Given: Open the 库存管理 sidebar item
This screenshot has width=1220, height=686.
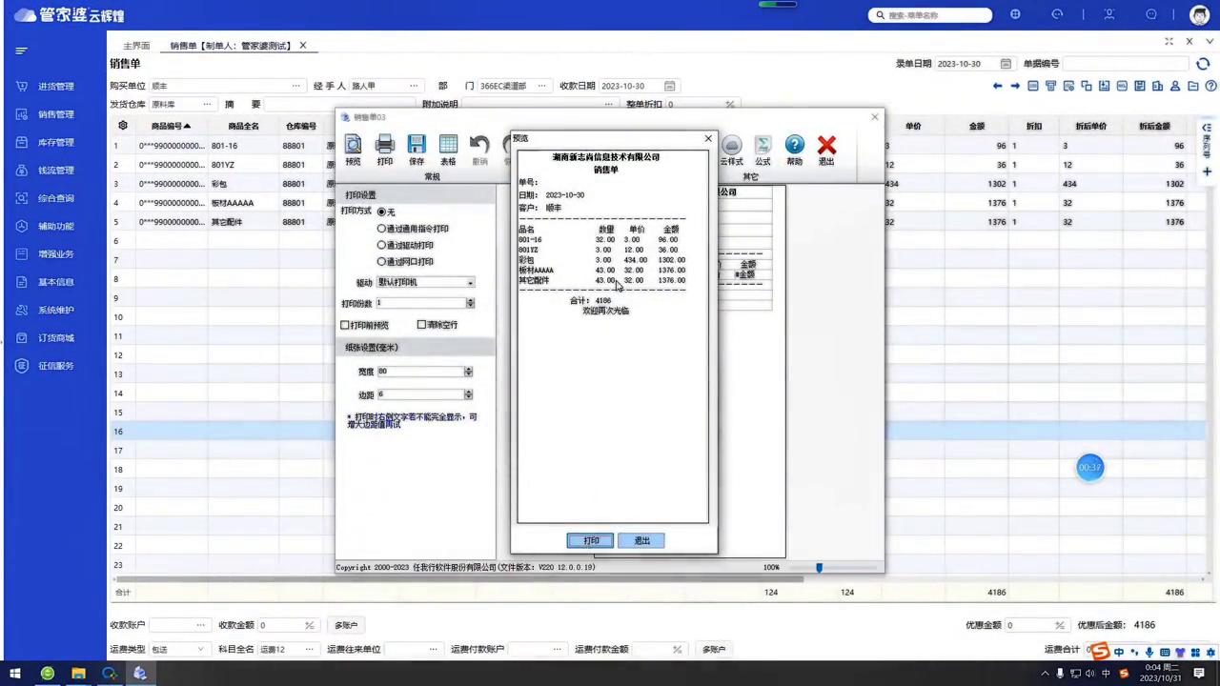Looking at the screenshot, I should (55, 143).
